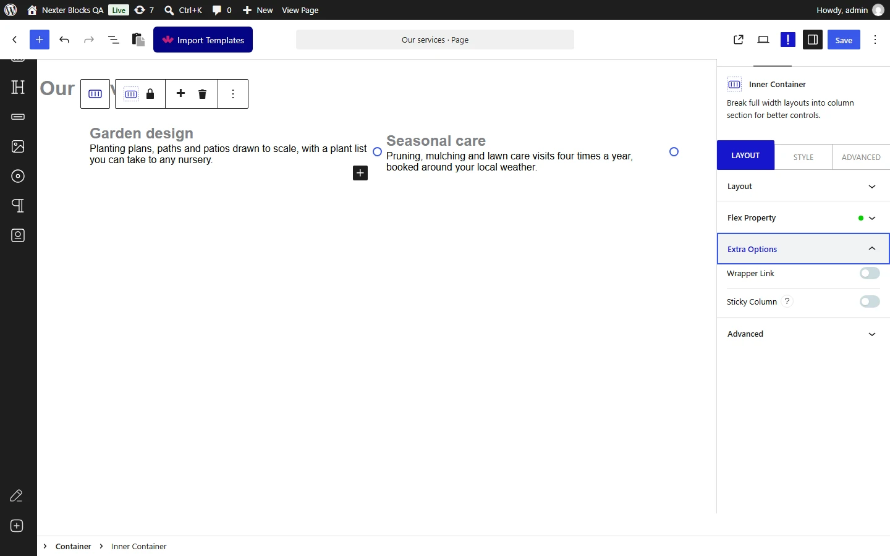This screenshot has width=890, height=556.
Task: Switch to the STYLE tab
Action: coord(803,157)
